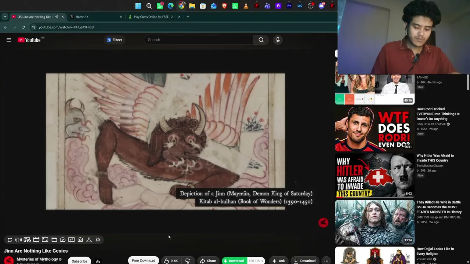The height and width of the screenshot is (264, 470).
Task: Open the Hitler afraid to invade thumbnail
Action: click(x=375, y=176)
